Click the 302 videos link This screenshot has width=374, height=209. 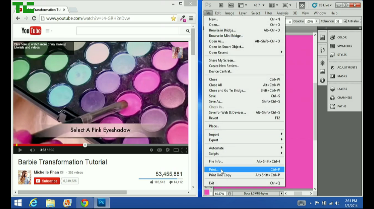[76, 172]
